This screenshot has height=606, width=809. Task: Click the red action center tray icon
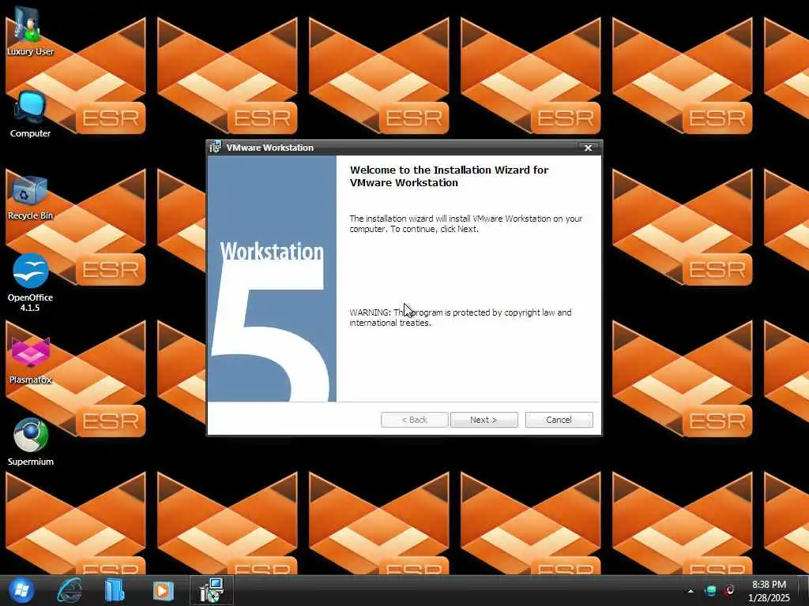point(729,590)
